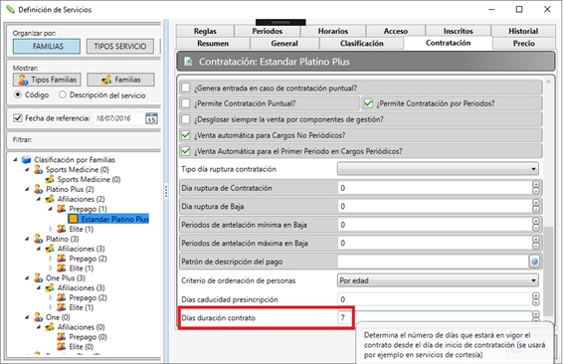Uncheck the Fecha de referencia checkbox
Screen dimensions: 564x364
point(17,118)
